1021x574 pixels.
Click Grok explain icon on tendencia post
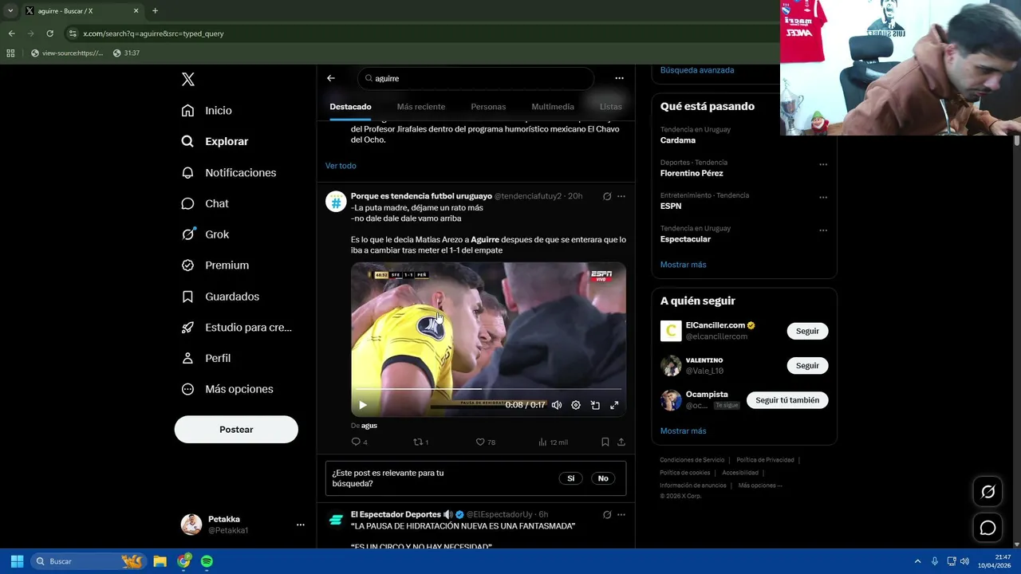pos(607,196)
